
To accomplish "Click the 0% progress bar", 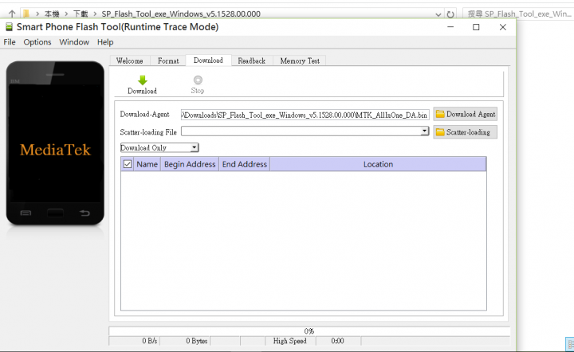I will click(x=309, y=331).
